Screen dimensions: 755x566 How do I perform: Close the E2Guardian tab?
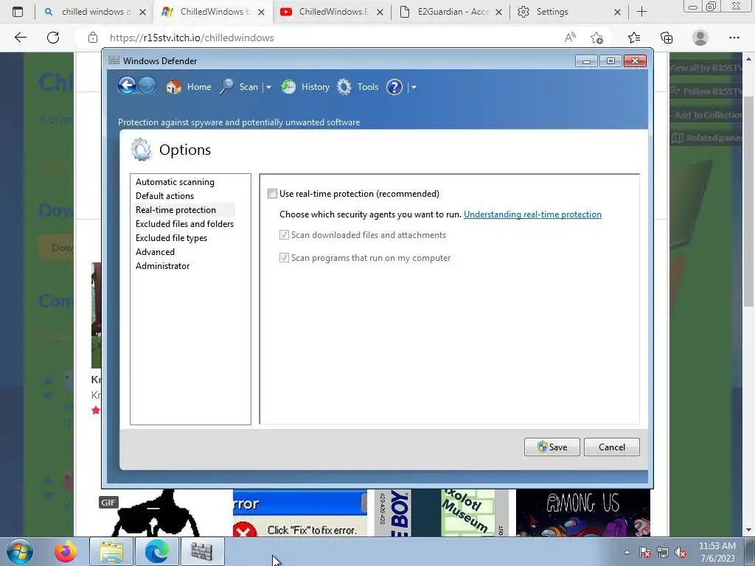[x=499, y=12]
